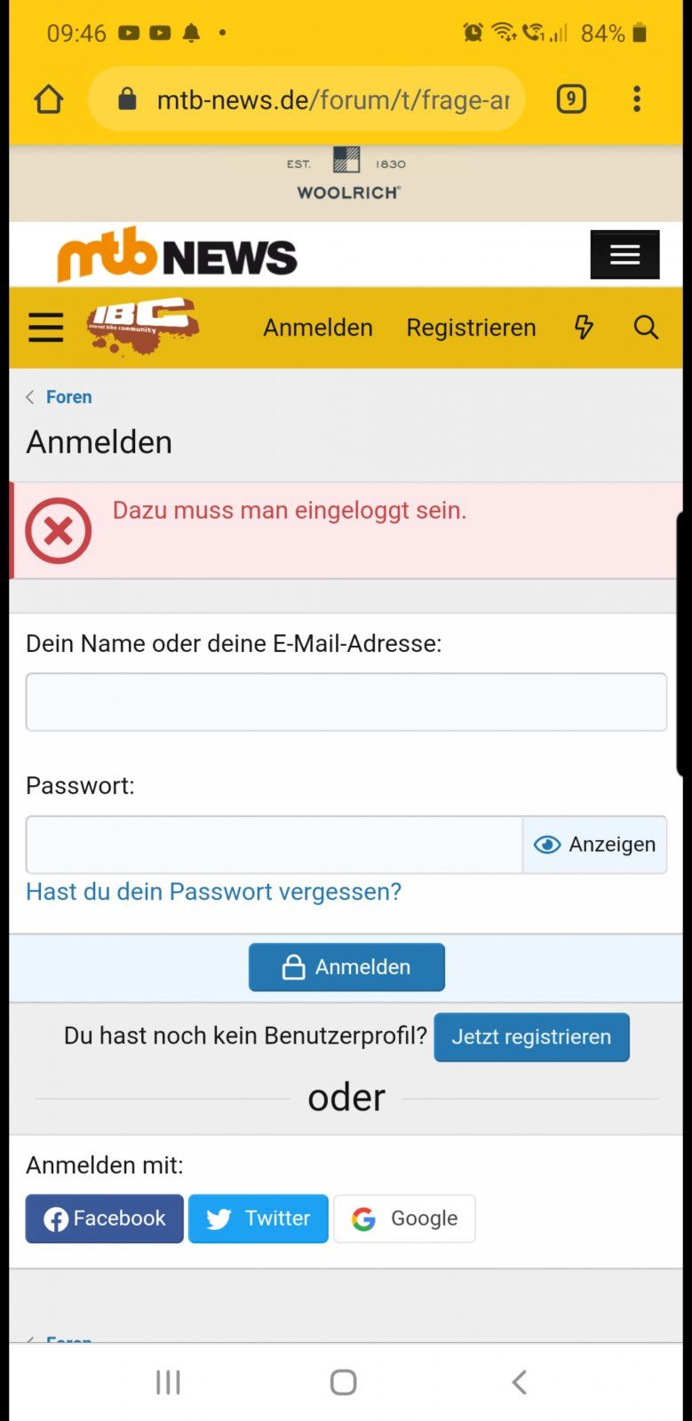Tap the IBC community logo
The width and height of the screenshot is (692, 1421).
click(x=142, y=326)
